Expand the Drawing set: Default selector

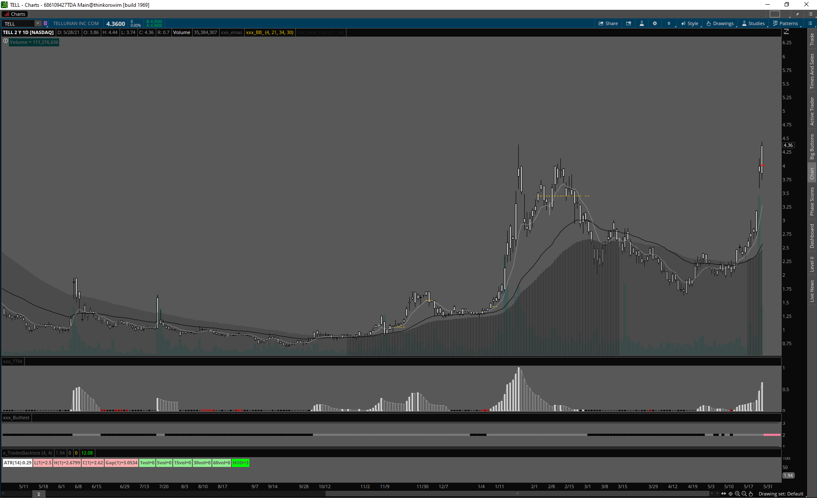[781, 494]
